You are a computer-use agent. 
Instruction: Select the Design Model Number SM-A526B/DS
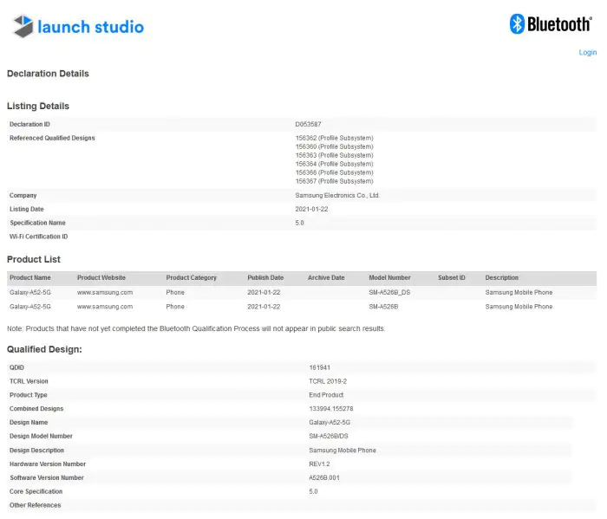329,436
